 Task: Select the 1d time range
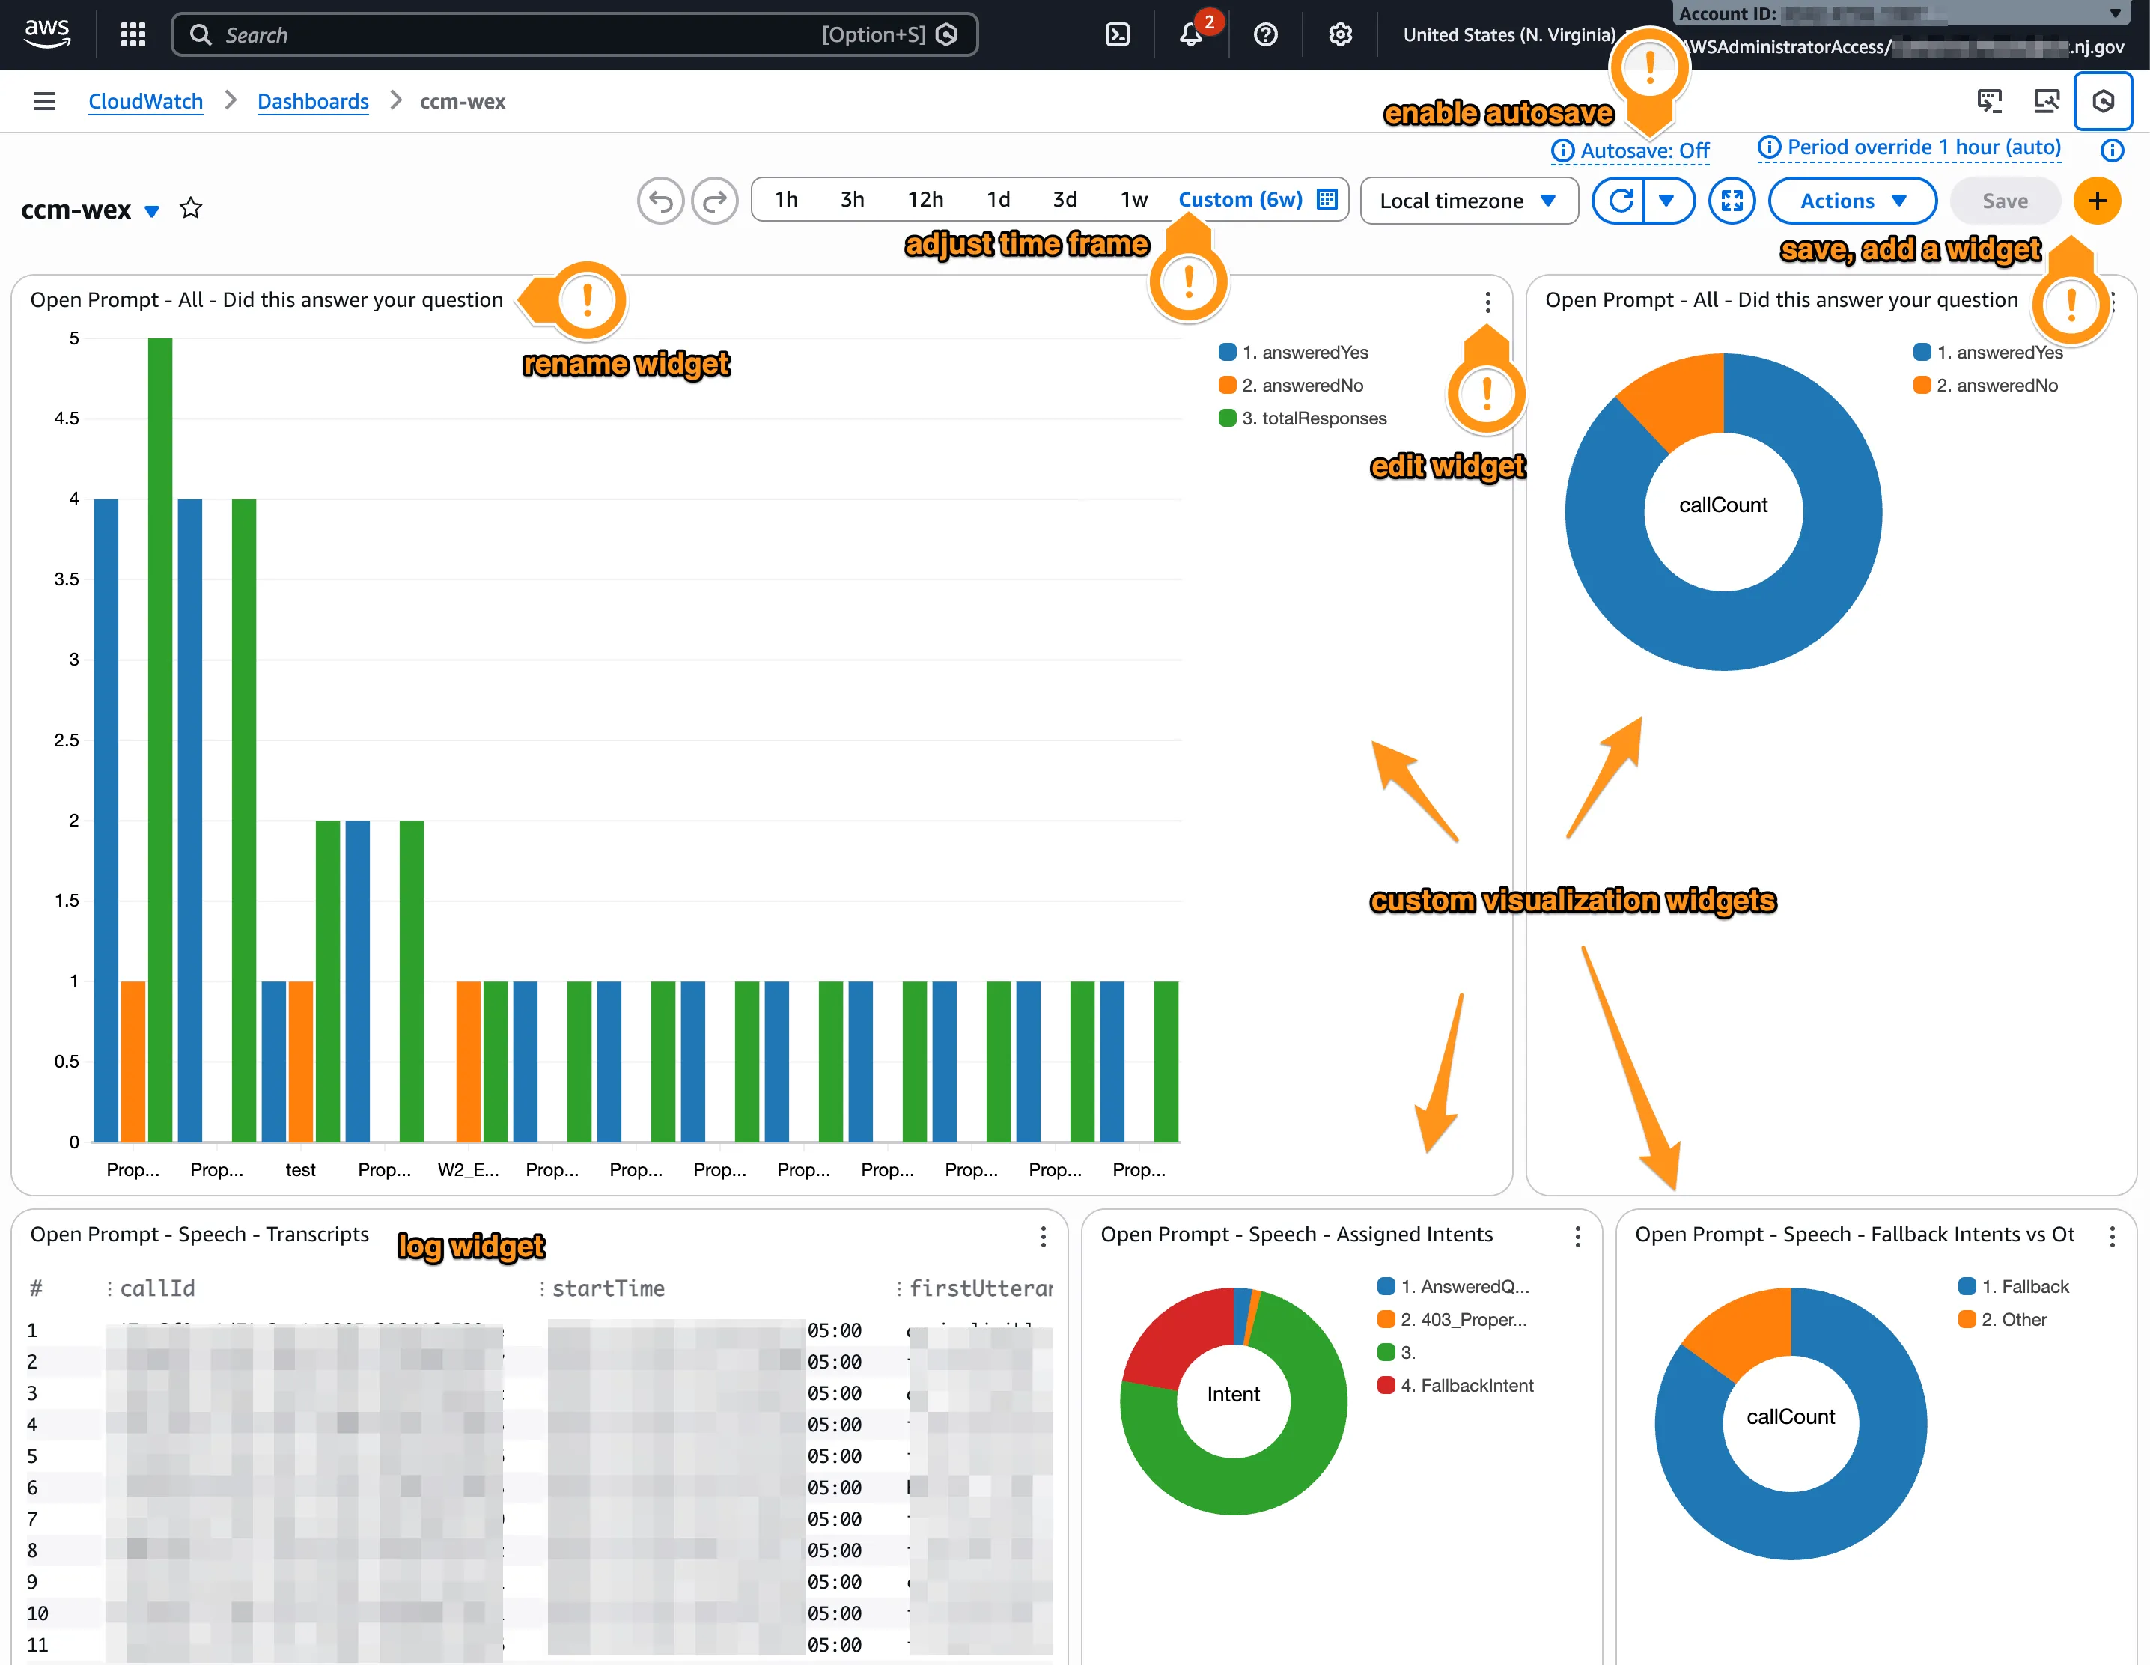pos(998,199)
